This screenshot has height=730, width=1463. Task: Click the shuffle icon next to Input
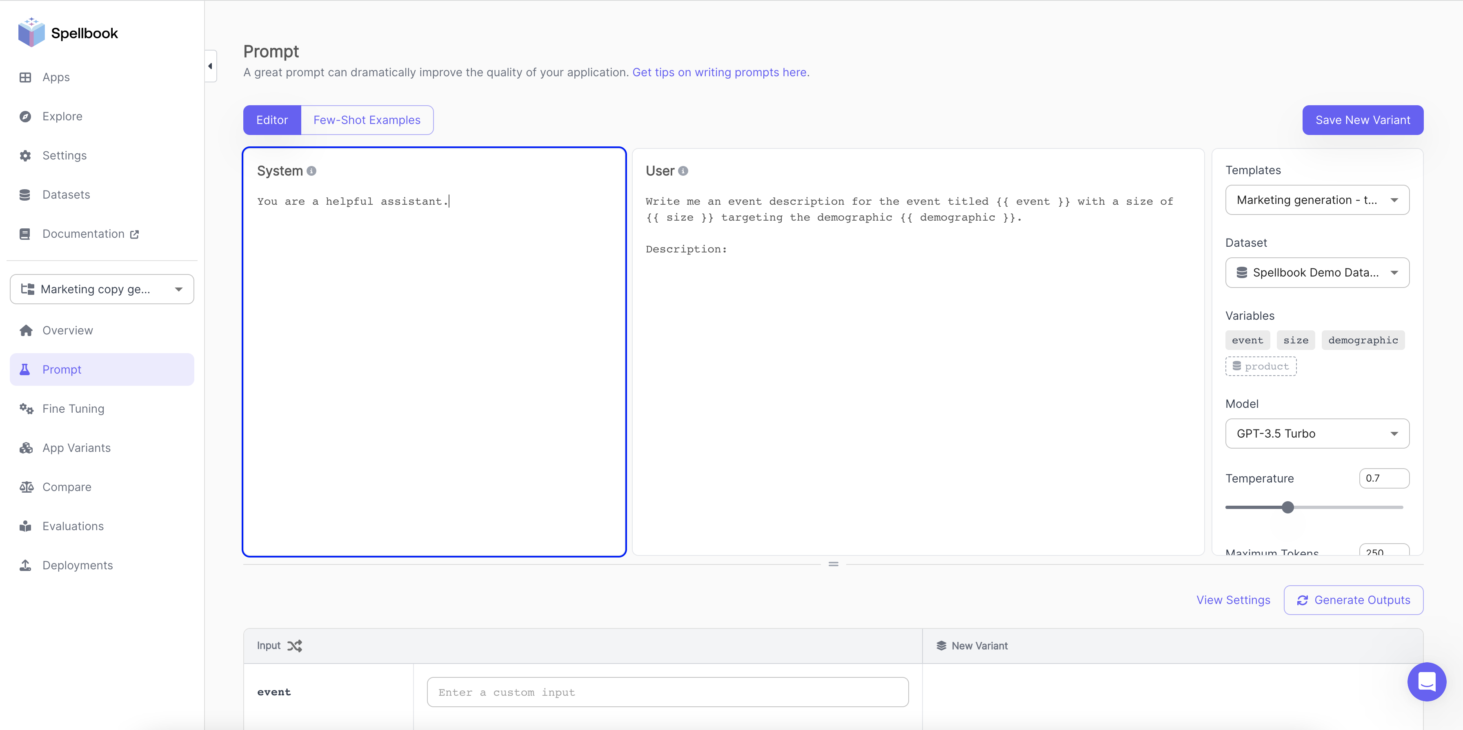coord(295,646)
